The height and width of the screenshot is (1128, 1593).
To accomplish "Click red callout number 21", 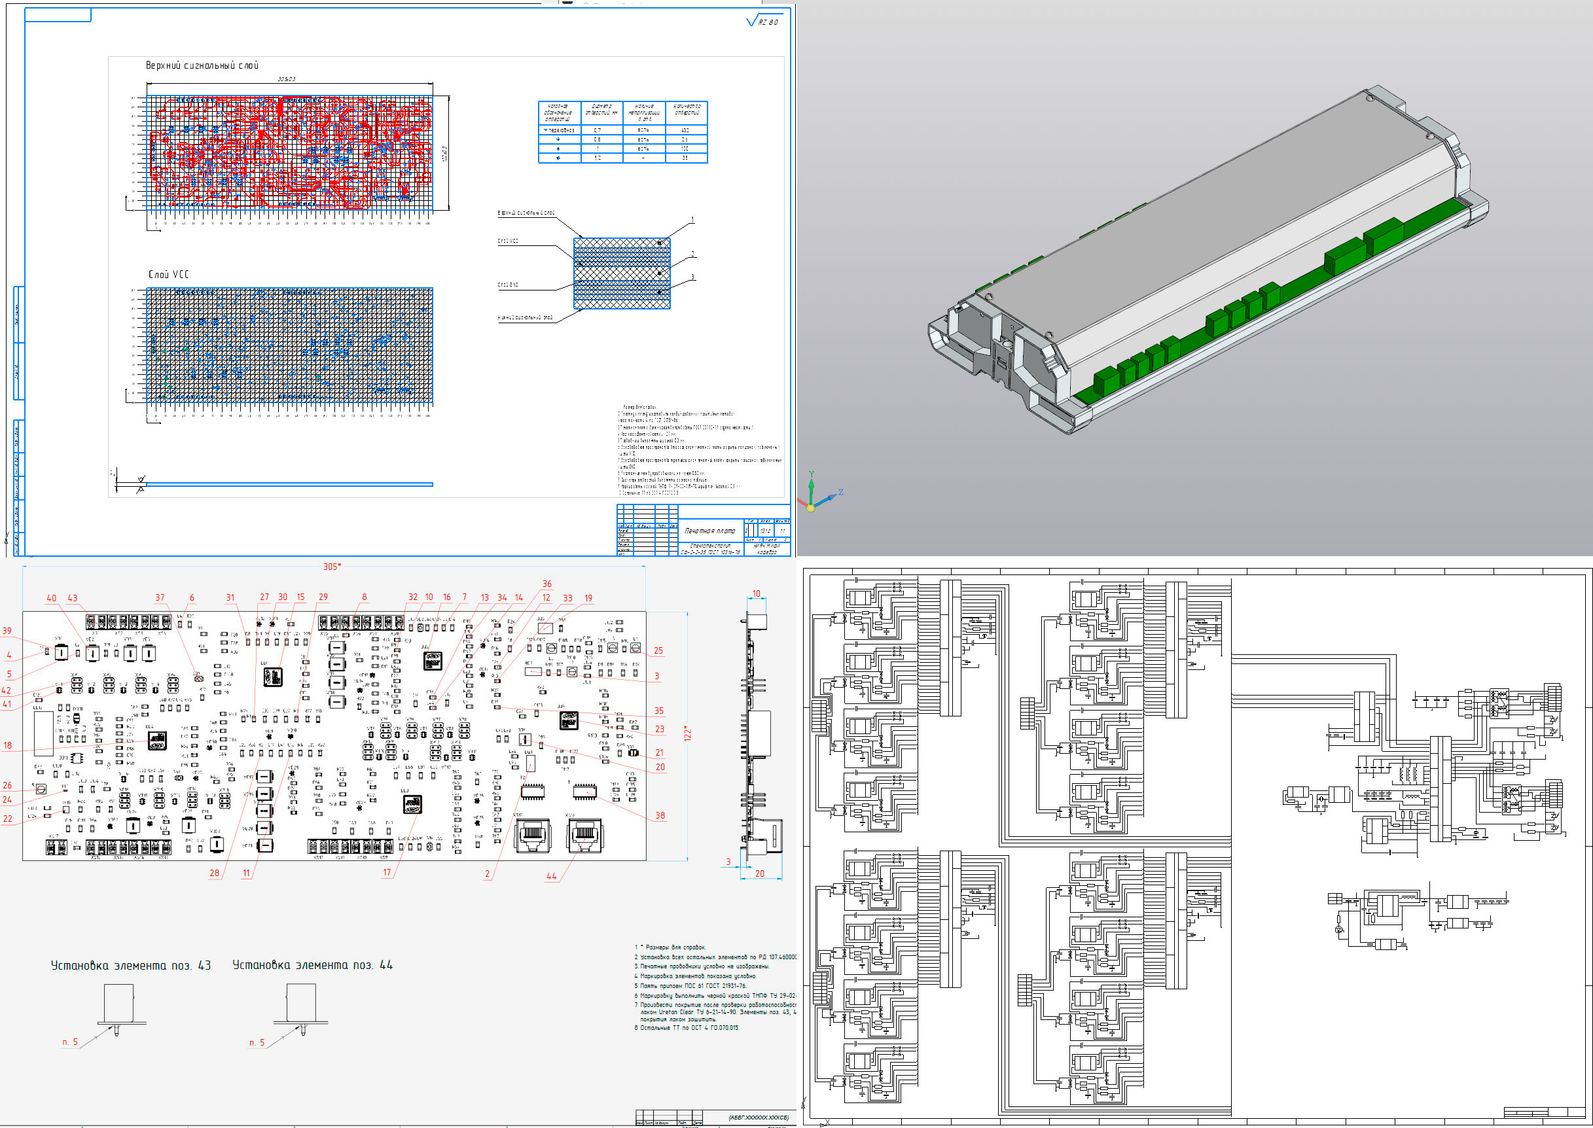I will click(x=659, y=753).
